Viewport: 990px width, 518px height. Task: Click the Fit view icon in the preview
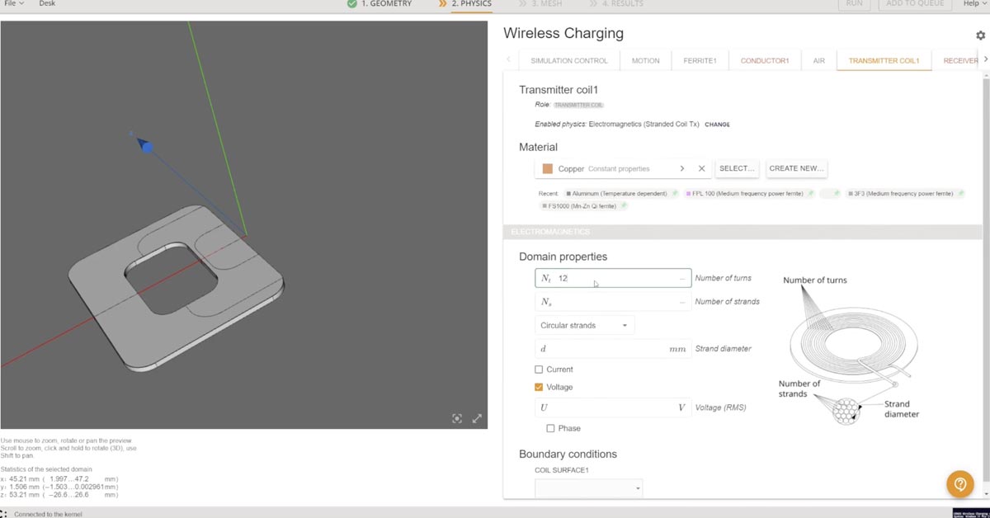click(457, 418)
